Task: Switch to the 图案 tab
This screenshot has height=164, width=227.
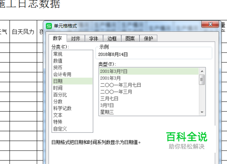Action: pyautogui.click(x=130, y=39)
